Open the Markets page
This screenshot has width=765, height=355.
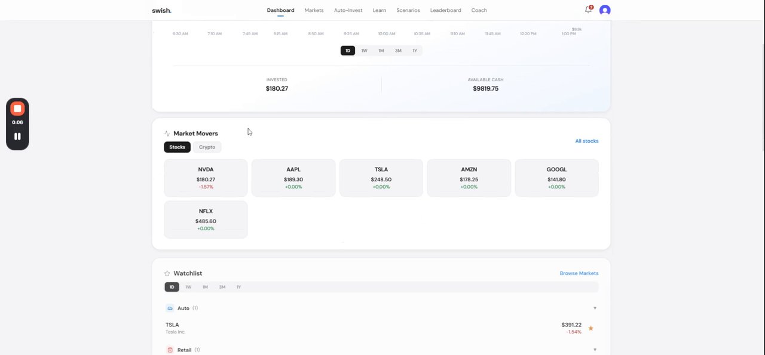pyautogui.click(x=314, y=10)
